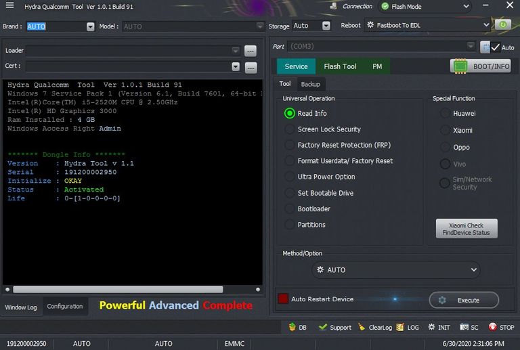Screen dimensions: 520x350
Task: Click the Execute button
Action: coord(464,300)
